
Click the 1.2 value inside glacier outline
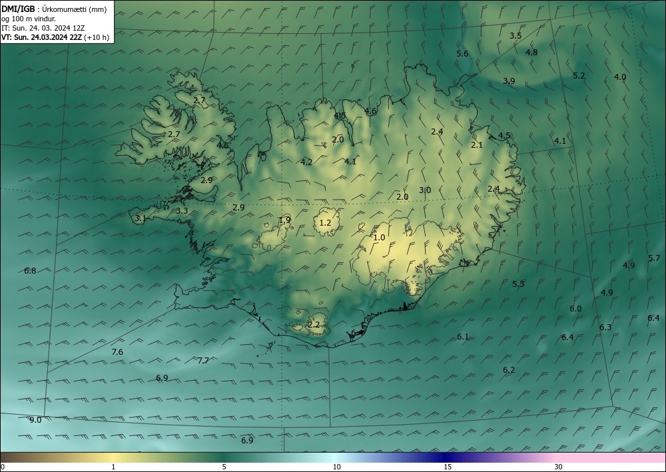coord(325,222)
